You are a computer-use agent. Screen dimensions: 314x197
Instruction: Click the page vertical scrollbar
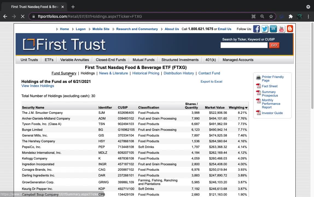(x=312, y=66)
